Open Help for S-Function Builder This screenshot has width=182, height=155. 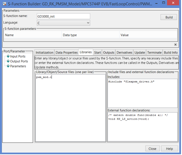[169, 149]
